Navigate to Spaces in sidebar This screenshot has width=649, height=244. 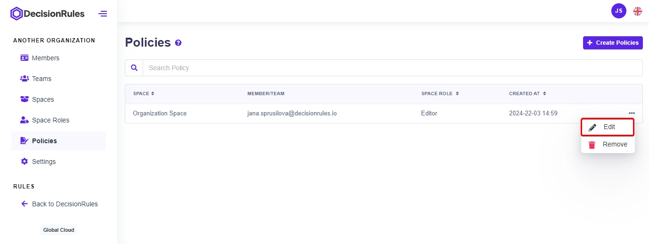43,99
